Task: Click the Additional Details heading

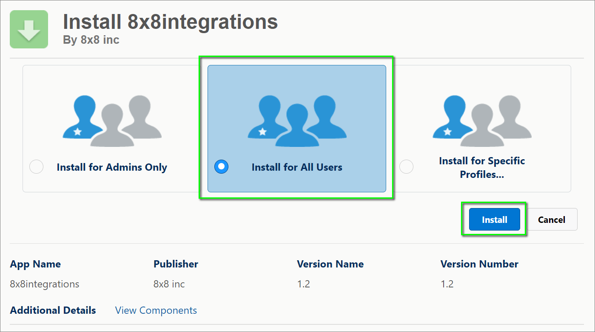Action: point(53,310)
